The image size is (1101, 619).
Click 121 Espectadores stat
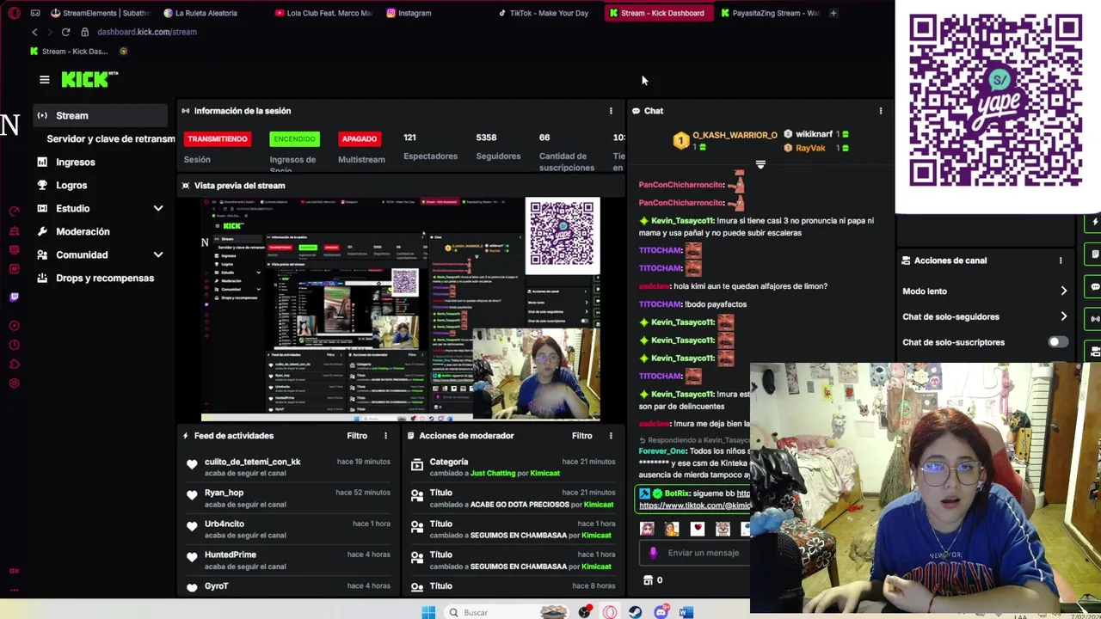[430, 146]
